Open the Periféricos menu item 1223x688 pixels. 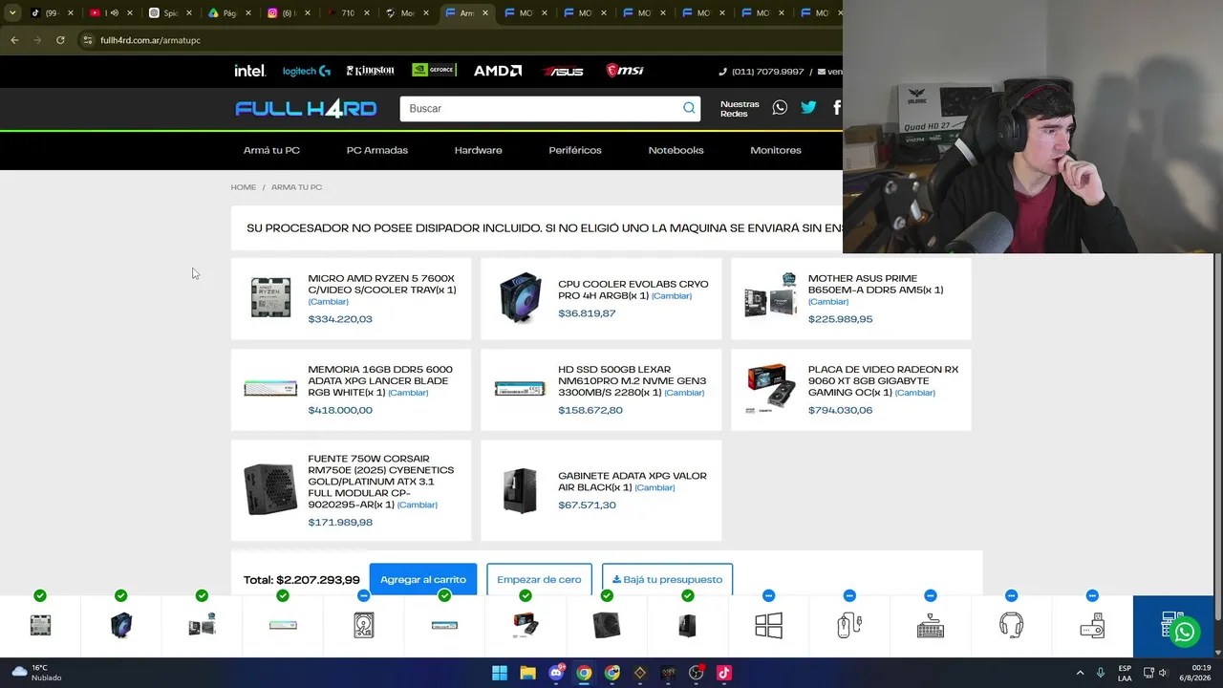point(575,150)
